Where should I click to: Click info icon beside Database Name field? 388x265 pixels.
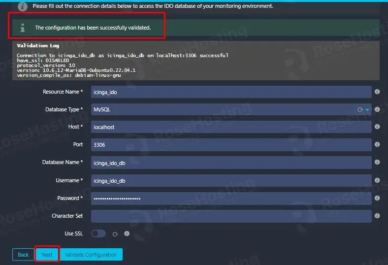(377, 163)
